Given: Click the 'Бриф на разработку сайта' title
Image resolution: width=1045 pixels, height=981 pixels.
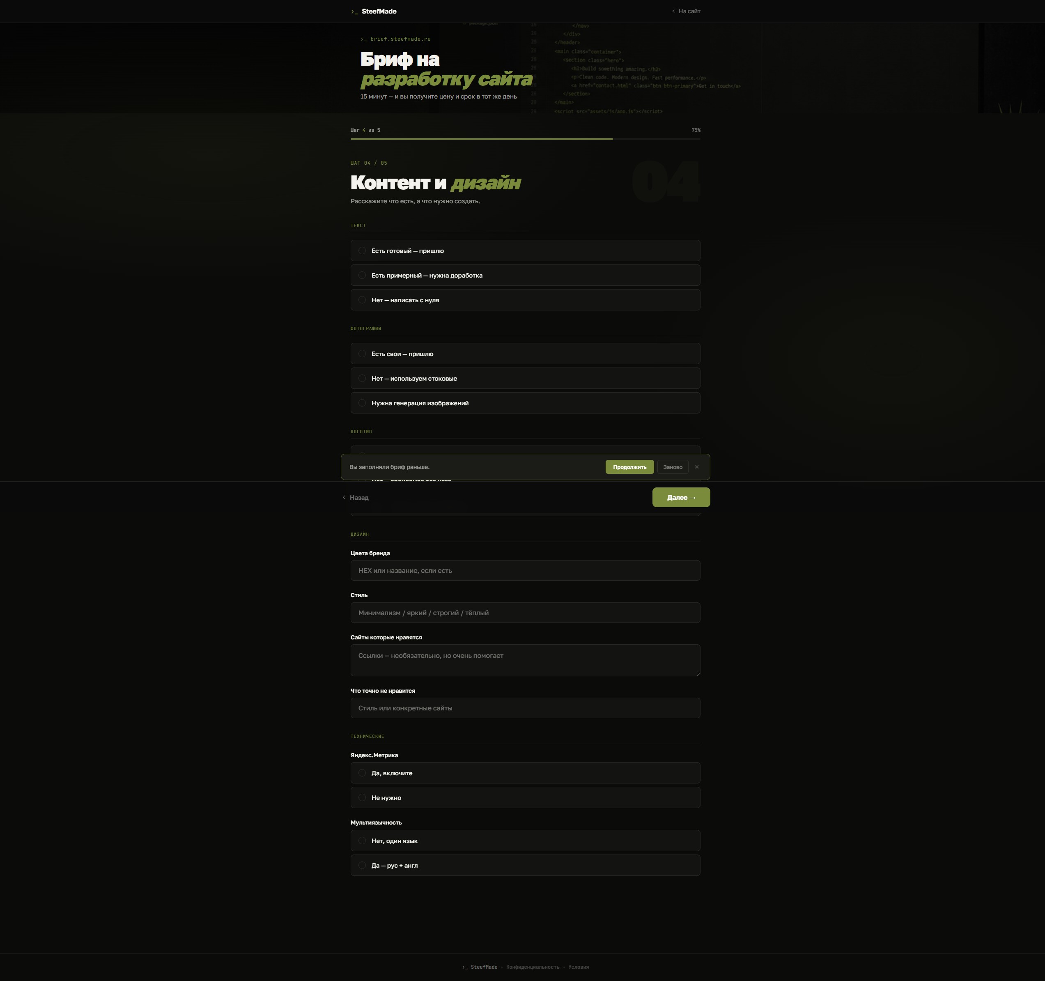Looking at the screenshot, I should click(x=446, y=69).
